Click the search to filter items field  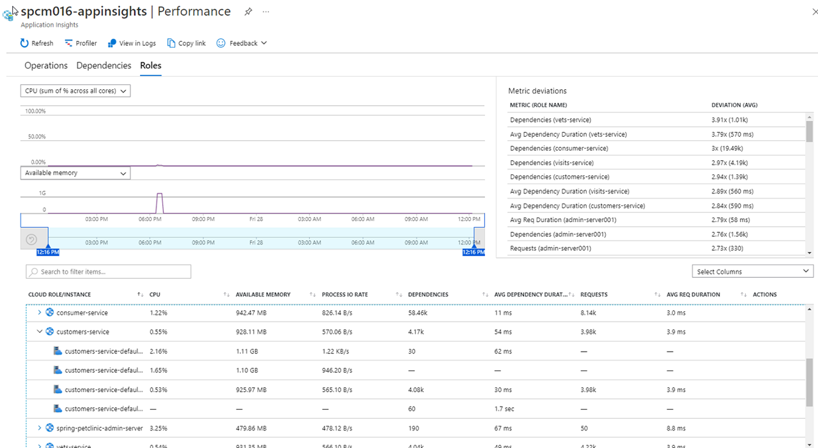pos(109,272)
